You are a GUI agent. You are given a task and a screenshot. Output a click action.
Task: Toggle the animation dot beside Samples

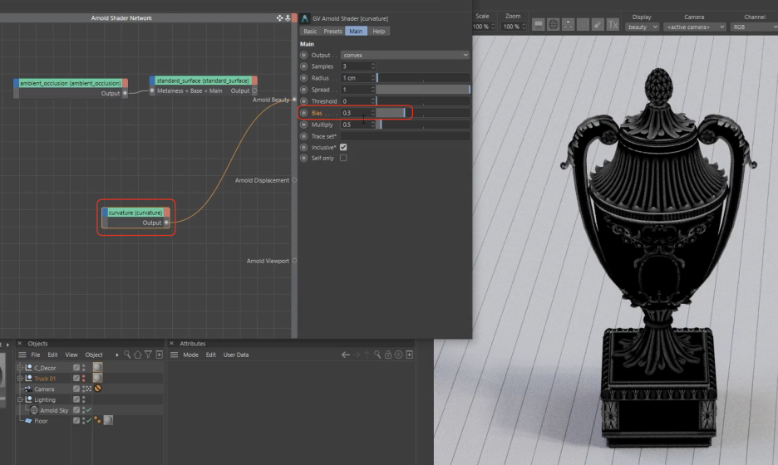tap(303, 66)
